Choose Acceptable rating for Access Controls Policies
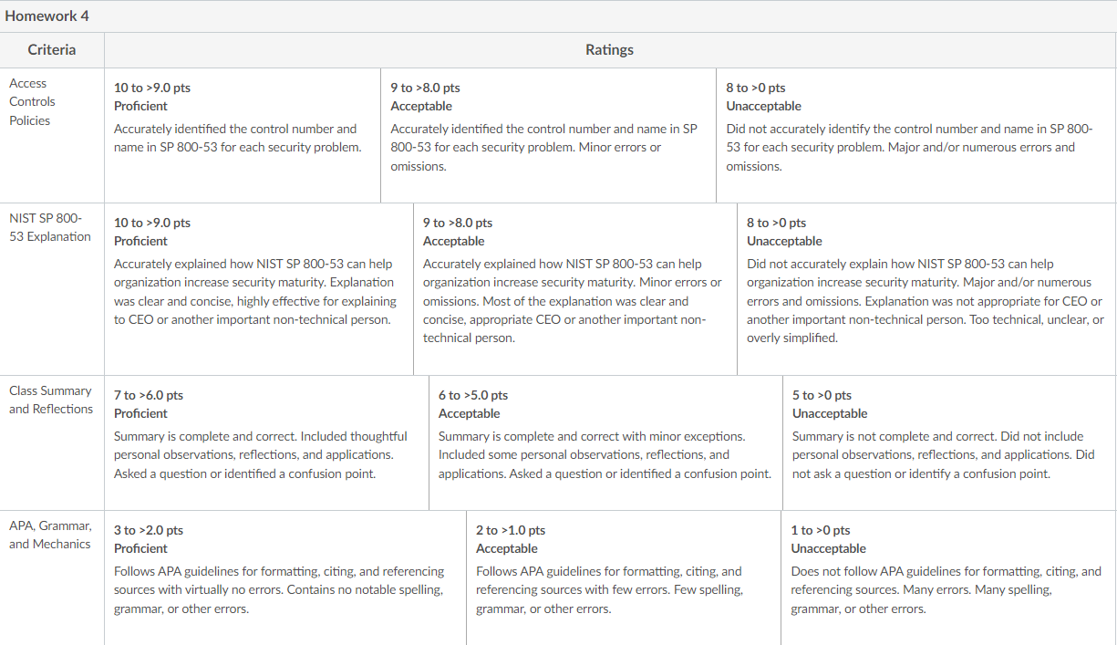Screen dimensions: 1117x645 click(548, 135)
